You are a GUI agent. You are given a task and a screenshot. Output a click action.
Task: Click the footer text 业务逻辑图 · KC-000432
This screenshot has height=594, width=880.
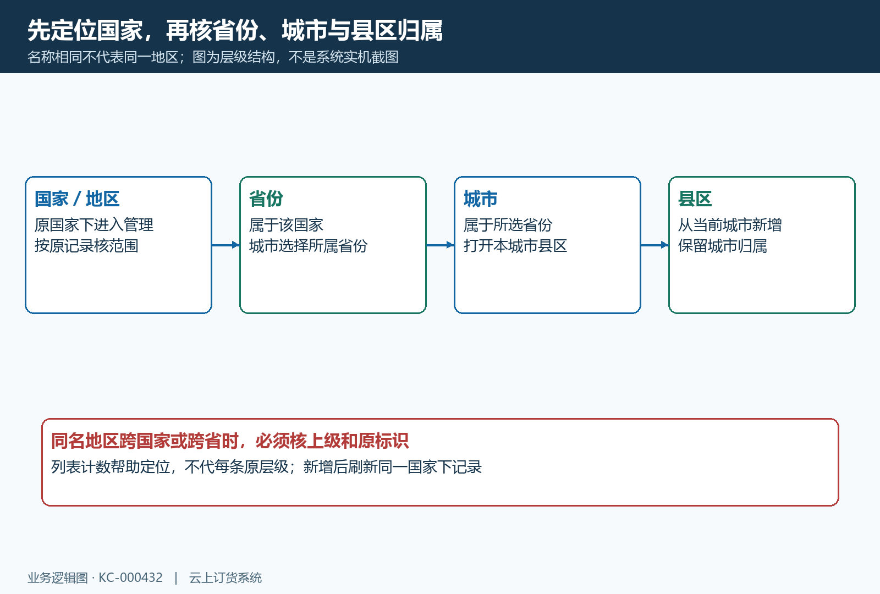pos(95,577)
